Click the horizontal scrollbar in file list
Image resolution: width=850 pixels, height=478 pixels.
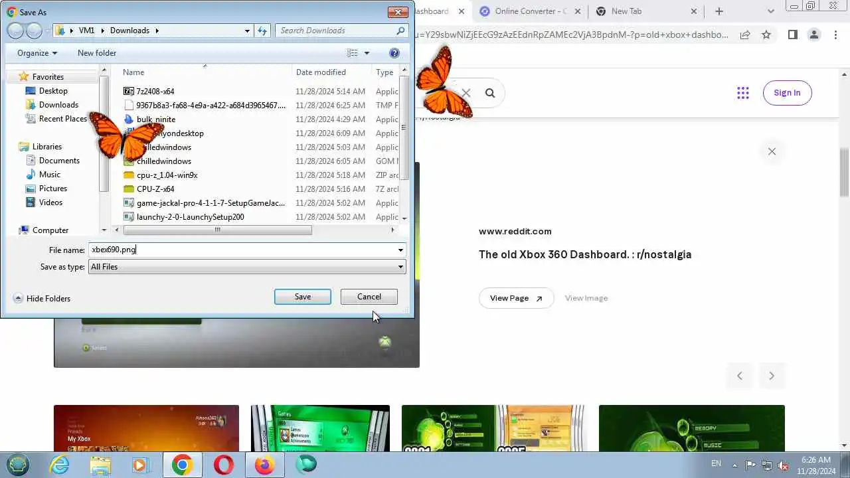pyautogui.click(x=217, y=230)
